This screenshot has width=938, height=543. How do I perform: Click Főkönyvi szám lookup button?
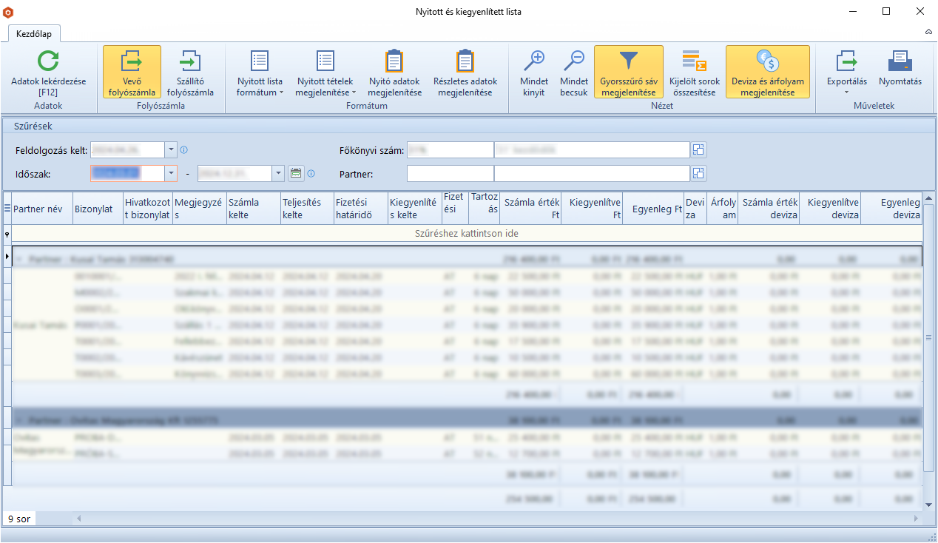tap(698, 150)
